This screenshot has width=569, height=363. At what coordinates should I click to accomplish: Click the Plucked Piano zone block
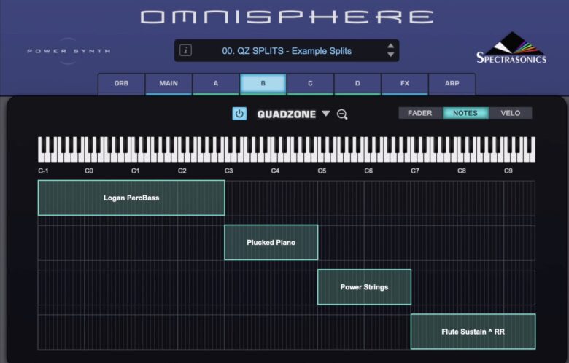(271, 242)
